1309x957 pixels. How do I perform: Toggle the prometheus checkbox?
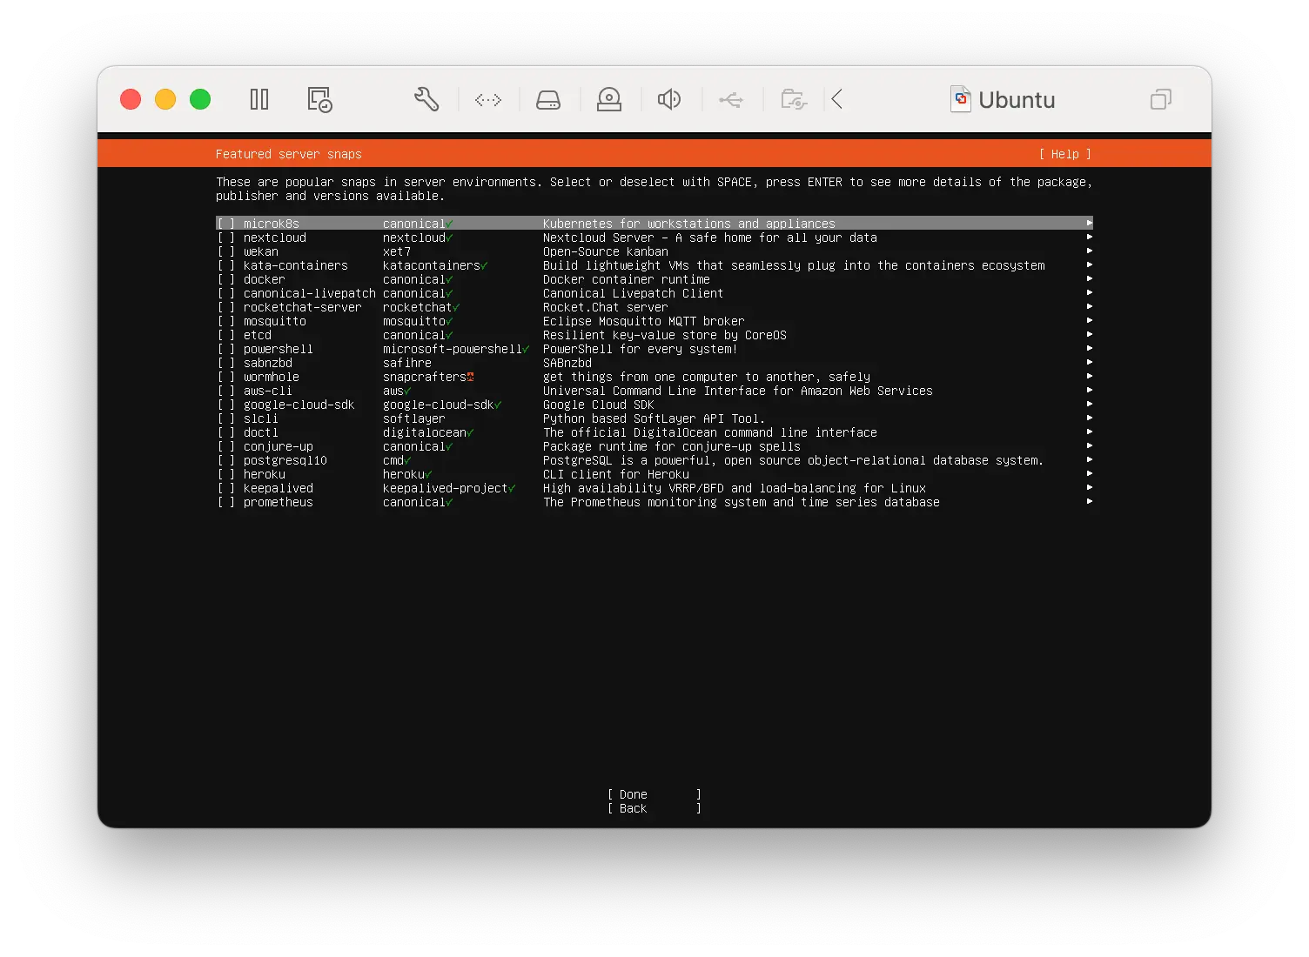[226, 502]
